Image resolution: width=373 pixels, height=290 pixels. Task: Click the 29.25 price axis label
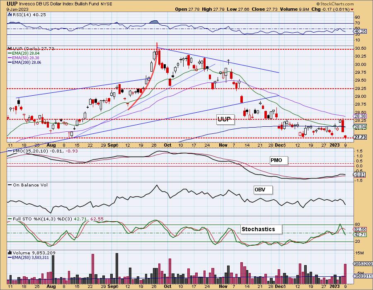click(x=360, y=88)
